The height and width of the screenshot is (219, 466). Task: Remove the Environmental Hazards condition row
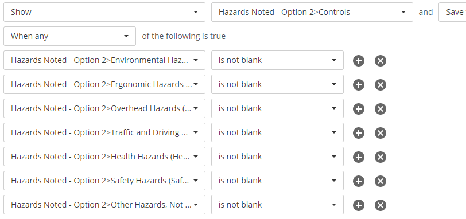[x=380, y=61]
